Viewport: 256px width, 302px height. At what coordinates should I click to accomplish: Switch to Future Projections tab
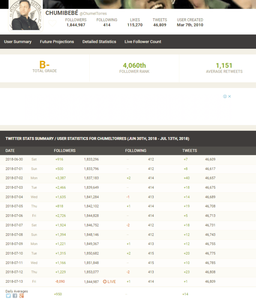coord(57,42)
